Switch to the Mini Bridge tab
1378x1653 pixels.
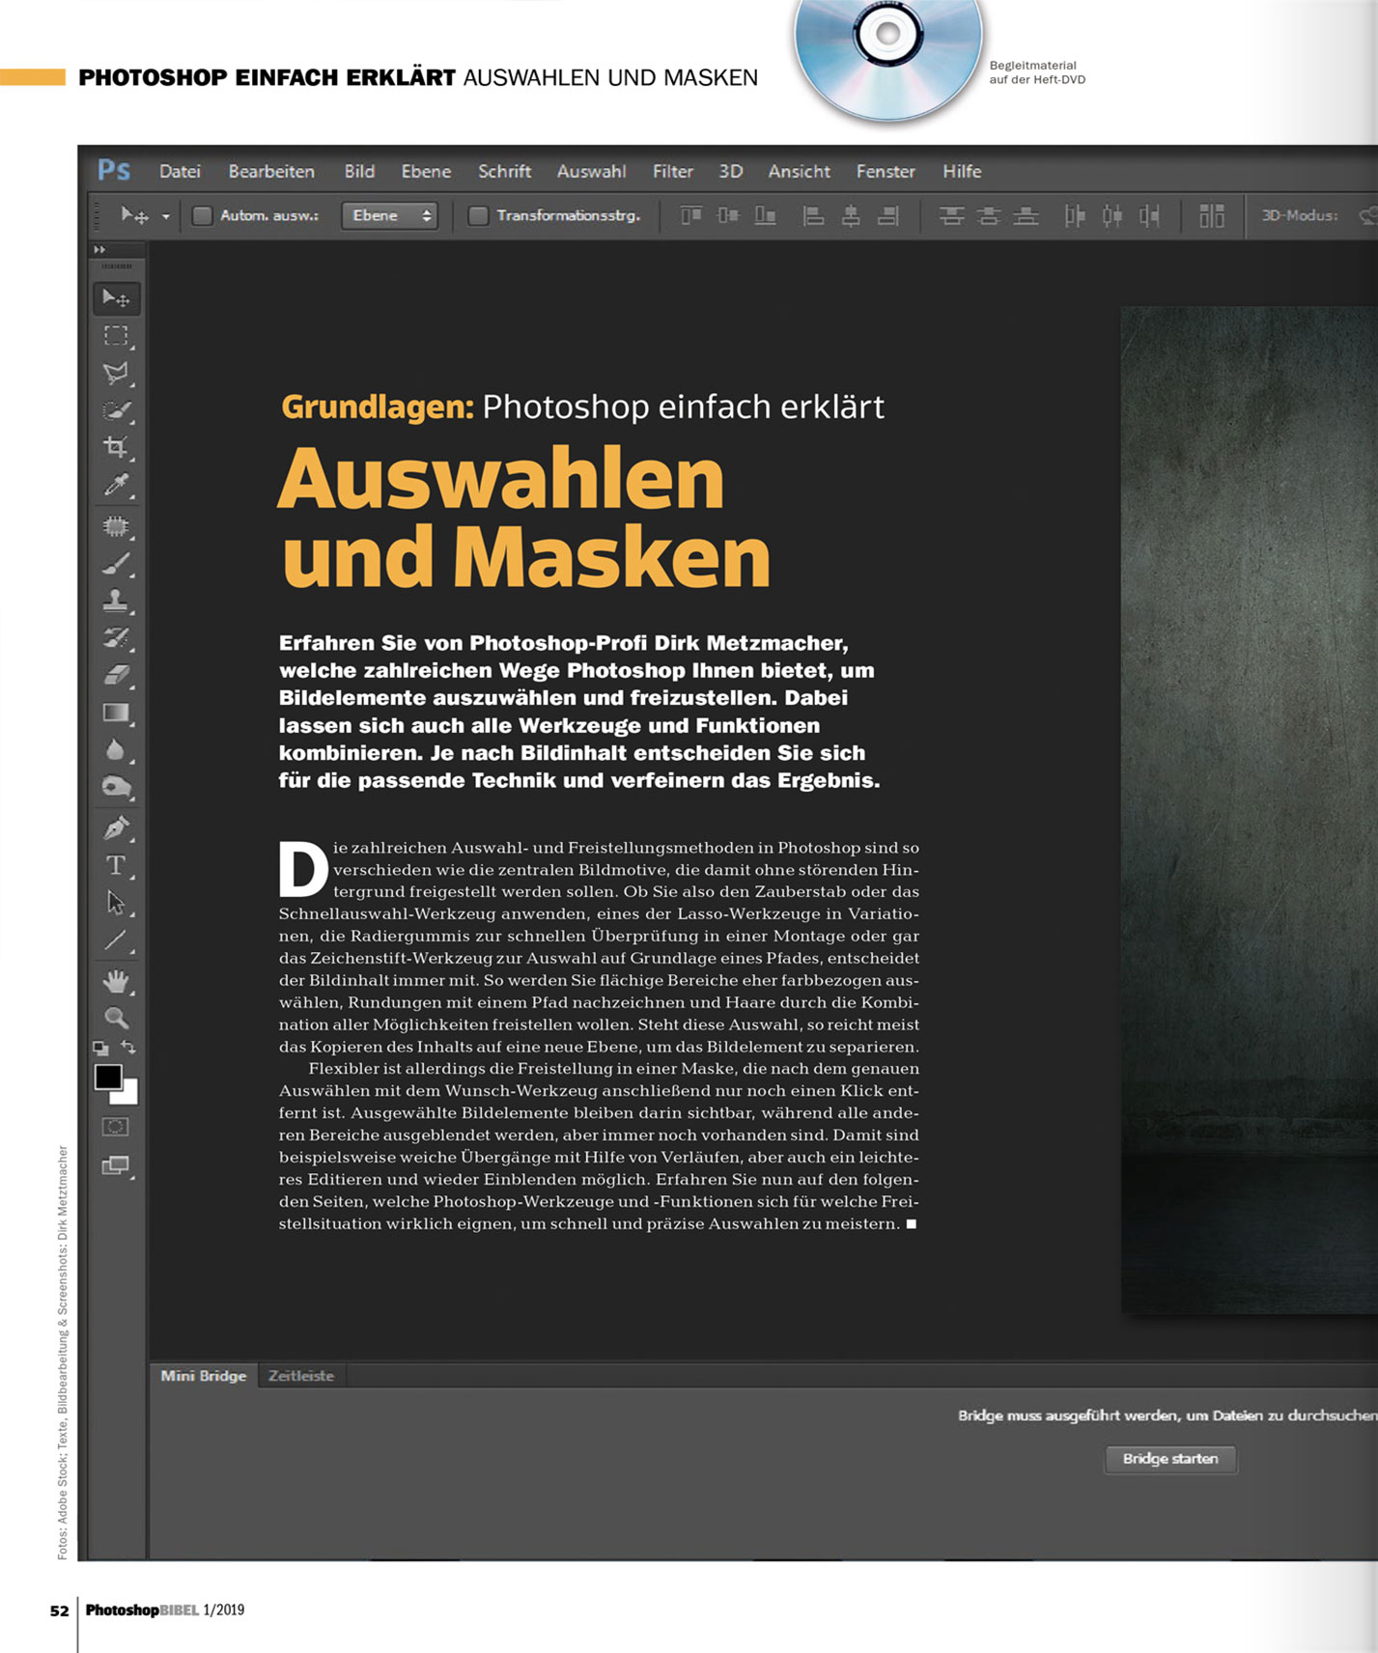coord(204,1376)
